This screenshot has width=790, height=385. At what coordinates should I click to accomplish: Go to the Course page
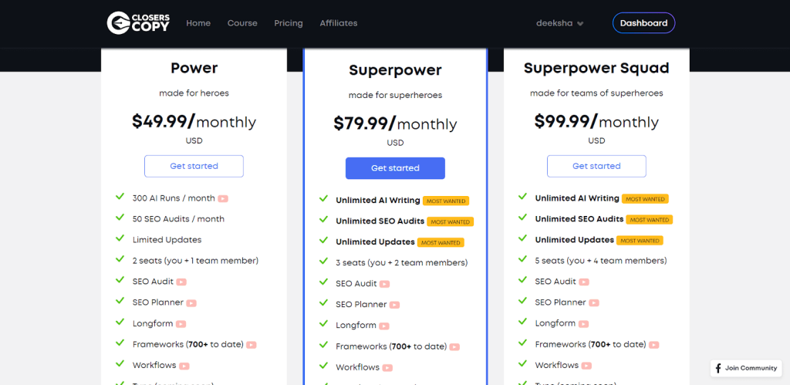coord(242,23)
